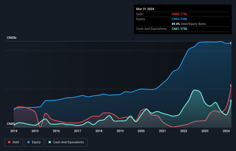This screenshot has height=151, width=236.
Task: Click the 2024 x-axis label
Action: point(226,131)
